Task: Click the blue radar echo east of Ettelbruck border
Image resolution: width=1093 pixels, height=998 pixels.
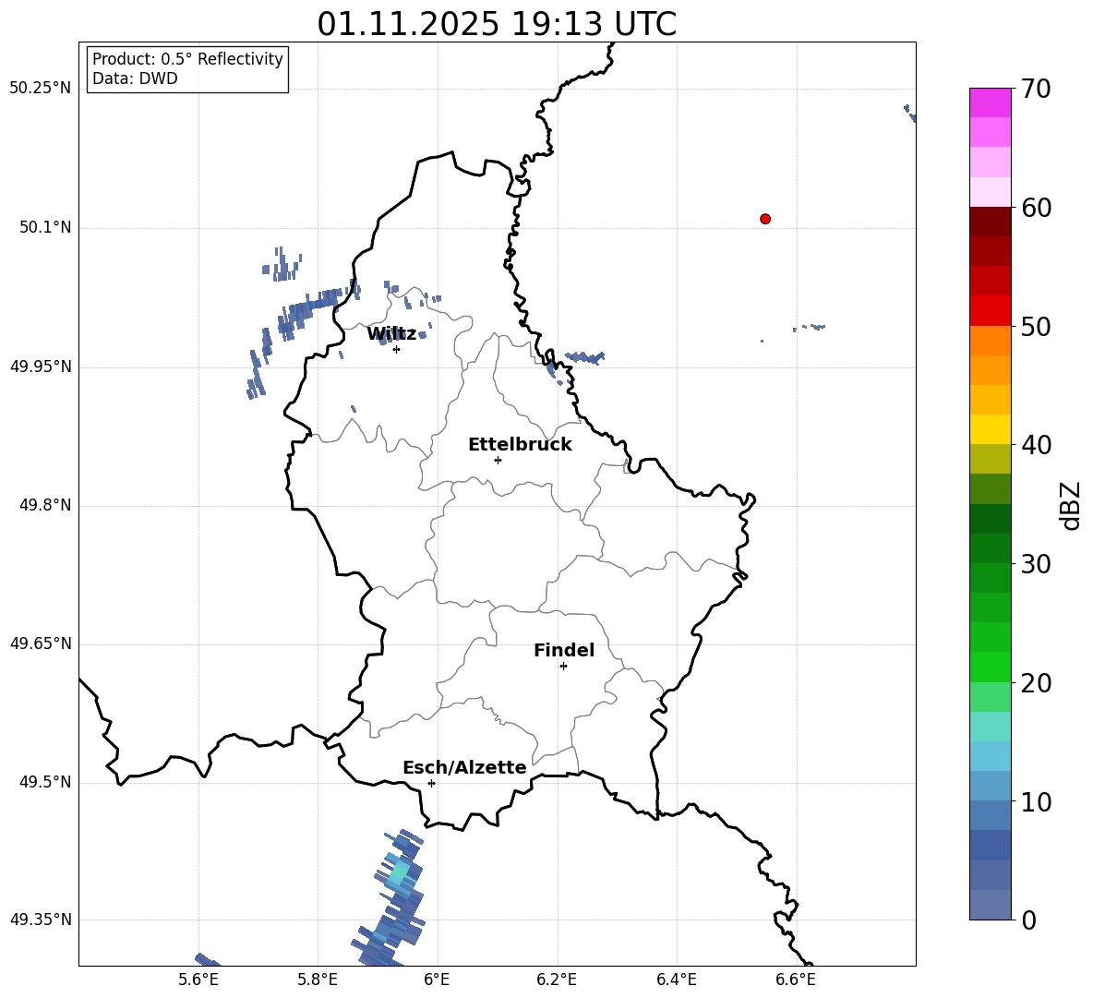Action: pyautogui.click(x=585, y=357)
